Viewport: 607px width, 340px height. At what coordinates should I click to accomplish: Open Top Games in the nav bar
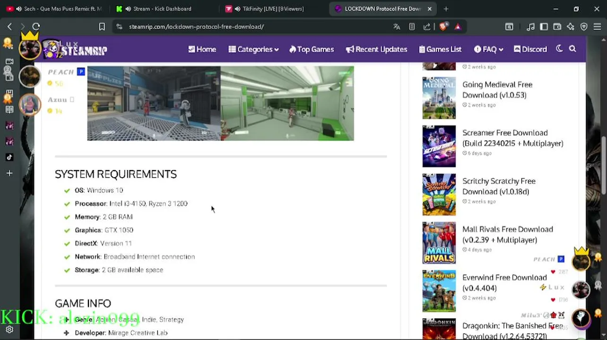(312, 49)
